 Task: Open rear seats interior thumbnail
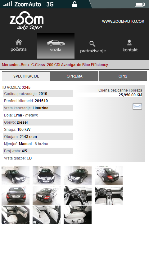[x=47, y=215]
